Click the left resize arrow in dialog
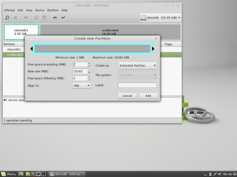 [31, 49]
